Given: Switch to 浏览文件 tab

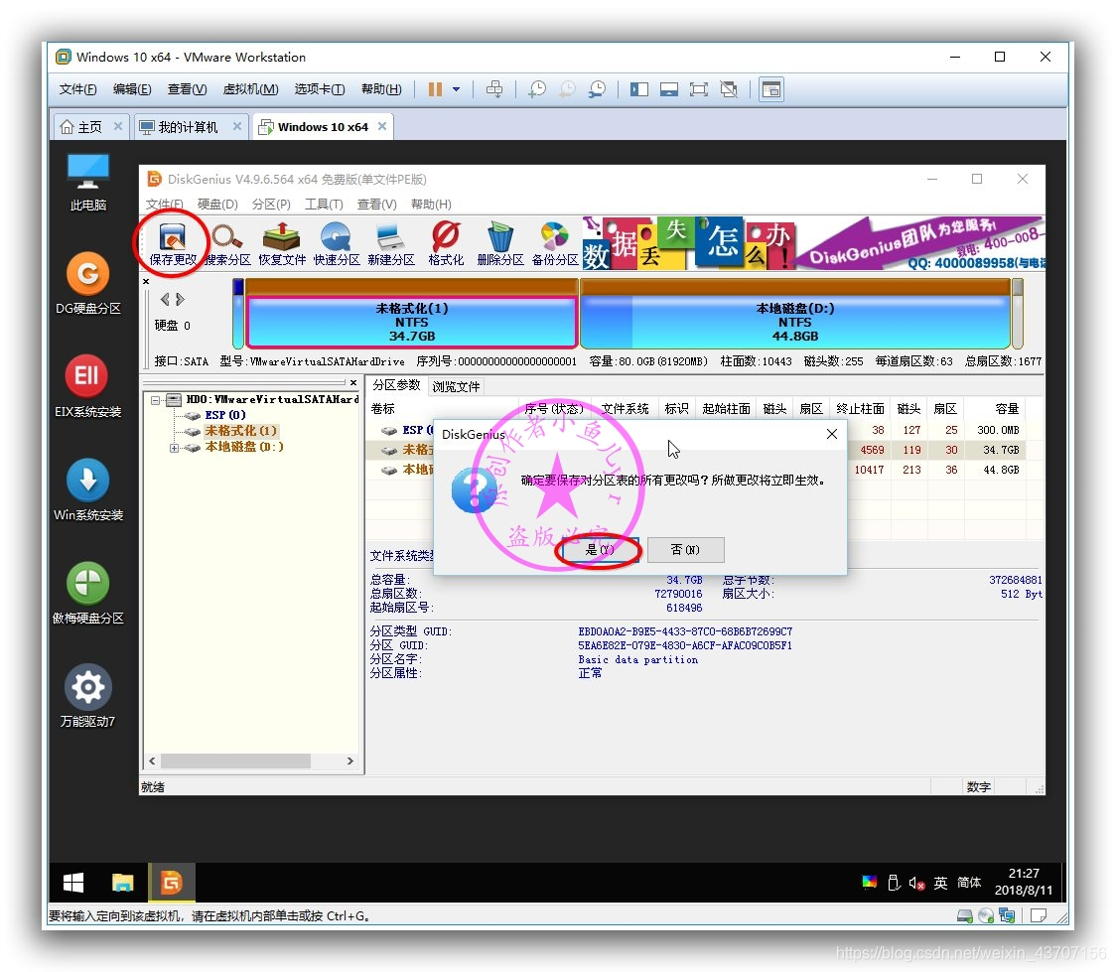Looking at the screenshot, I should point(456,386).
